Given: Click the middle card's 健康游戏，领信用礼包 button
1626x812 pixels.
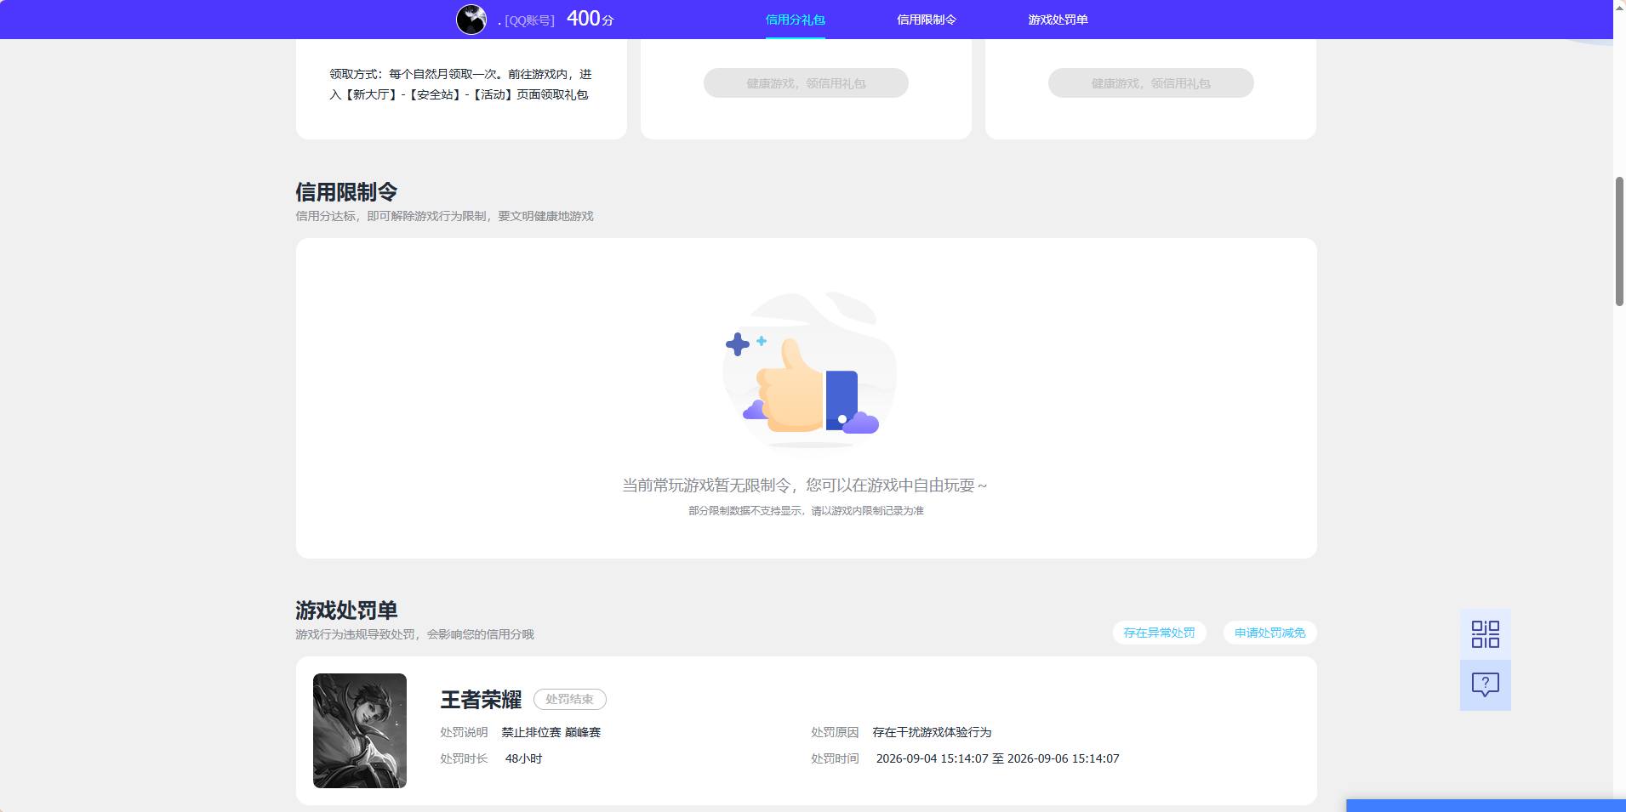Looking at the screenshot, I should [x=806, y=83].
